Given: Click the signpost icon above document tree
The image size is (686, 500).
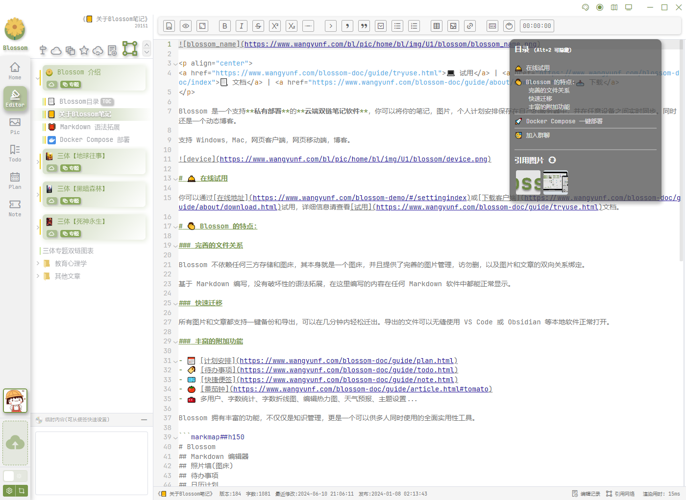Looking at the screenshot, I should [43, 50].
